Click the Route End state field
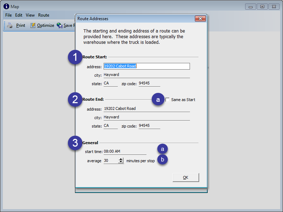The height and width of the screenshot is (212, 283). click(111, 126)
